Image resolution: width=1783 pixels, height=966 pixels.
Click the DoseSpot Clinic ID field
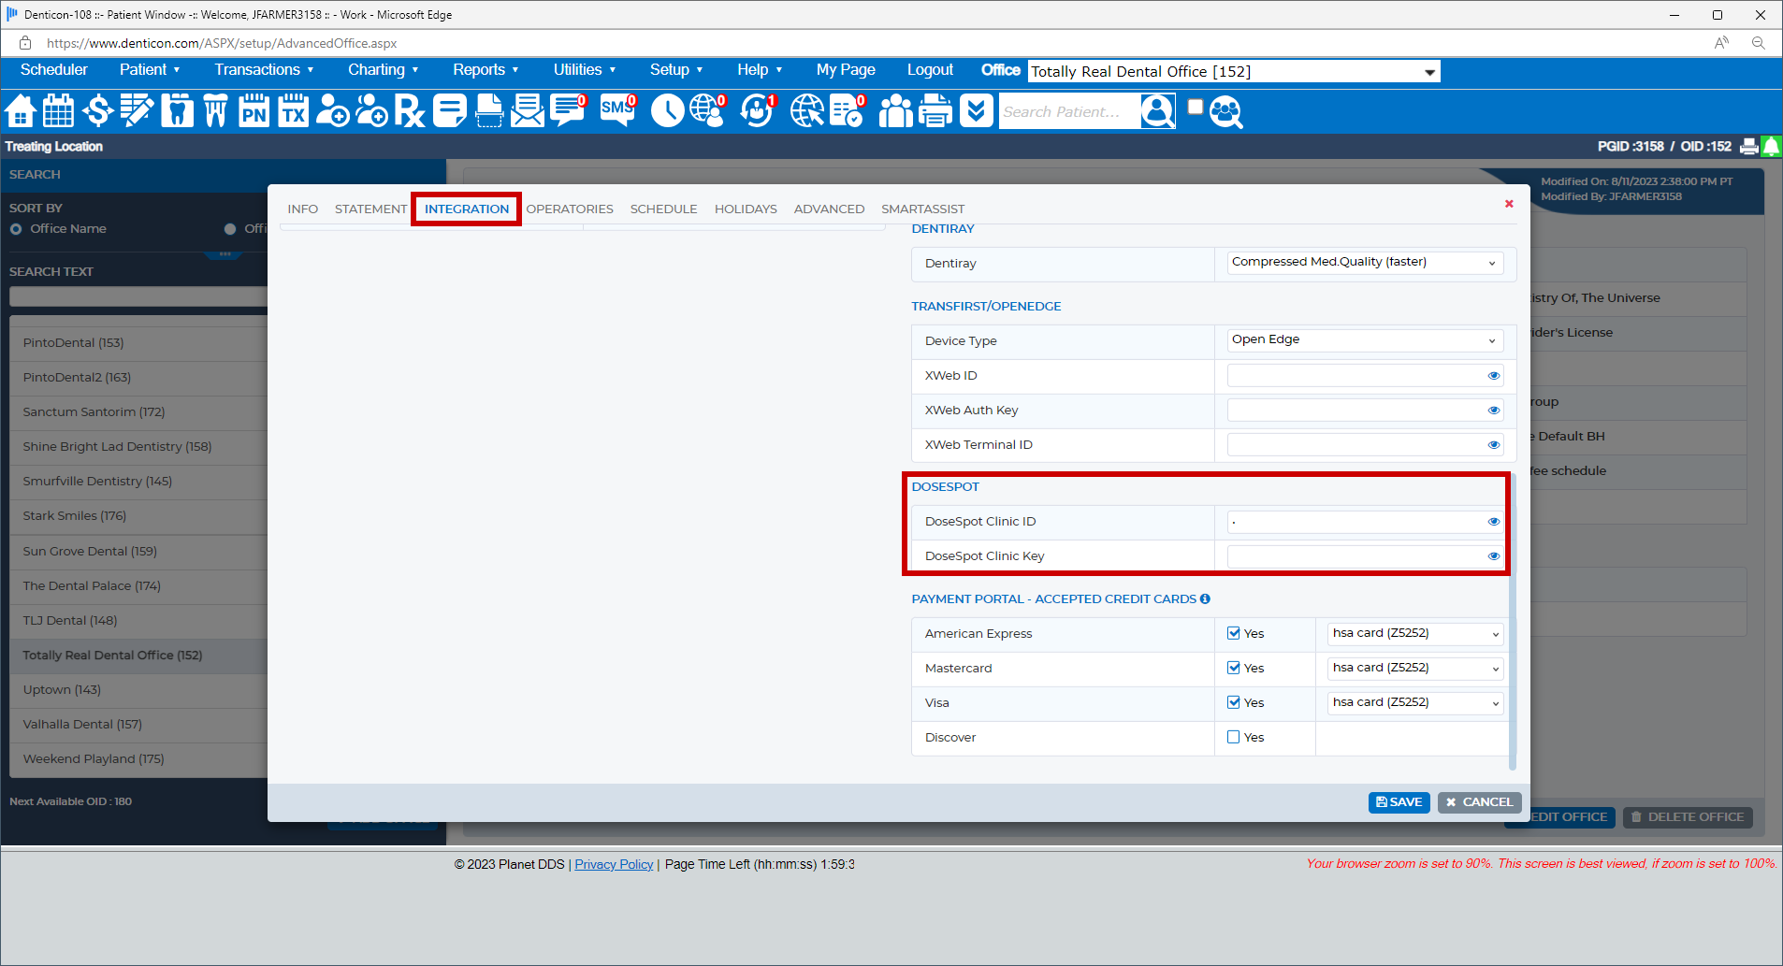(x=1355, y=522)
